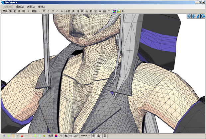Click the diagonal arrow zoom view icon
The height and width of the screenshot is (139, 206).
coord(198,16)
